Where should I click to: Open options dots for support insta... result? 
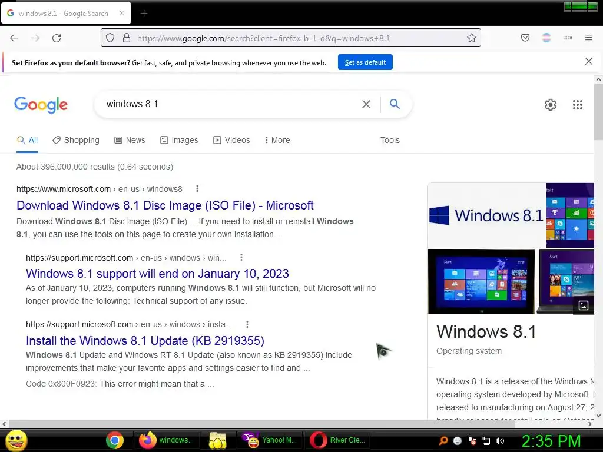(247, 324)
